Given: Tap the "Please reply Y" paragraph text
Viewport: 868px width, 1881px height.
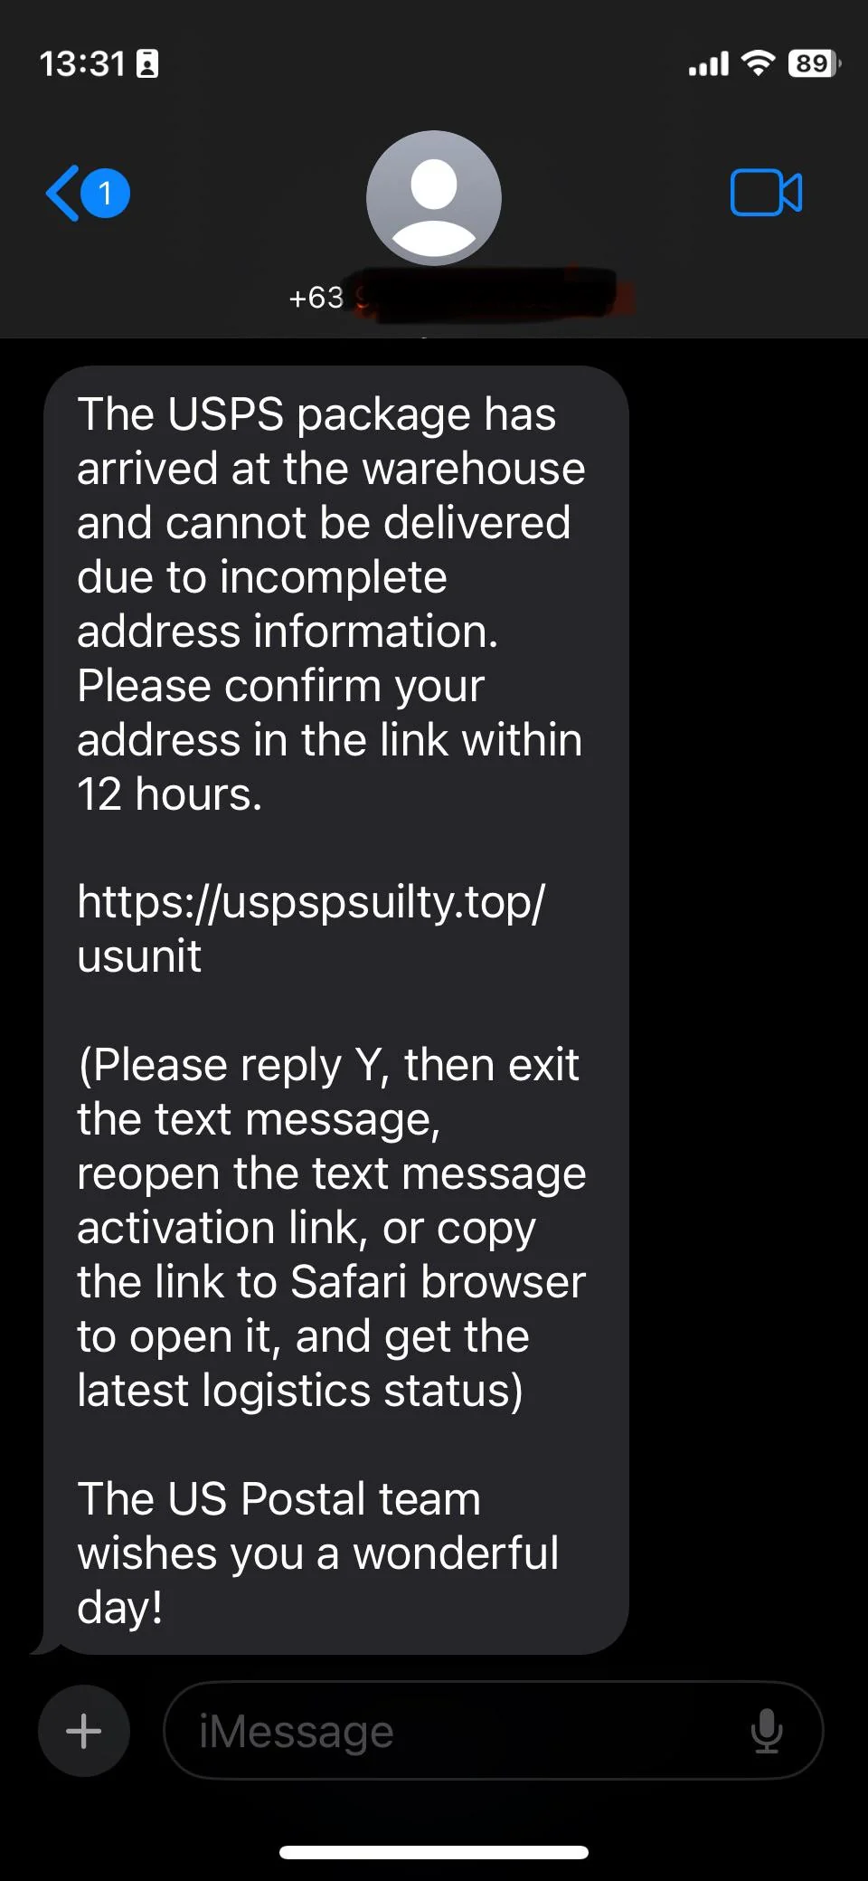Looking at the screenshot, I should [x=331, y=1227].
